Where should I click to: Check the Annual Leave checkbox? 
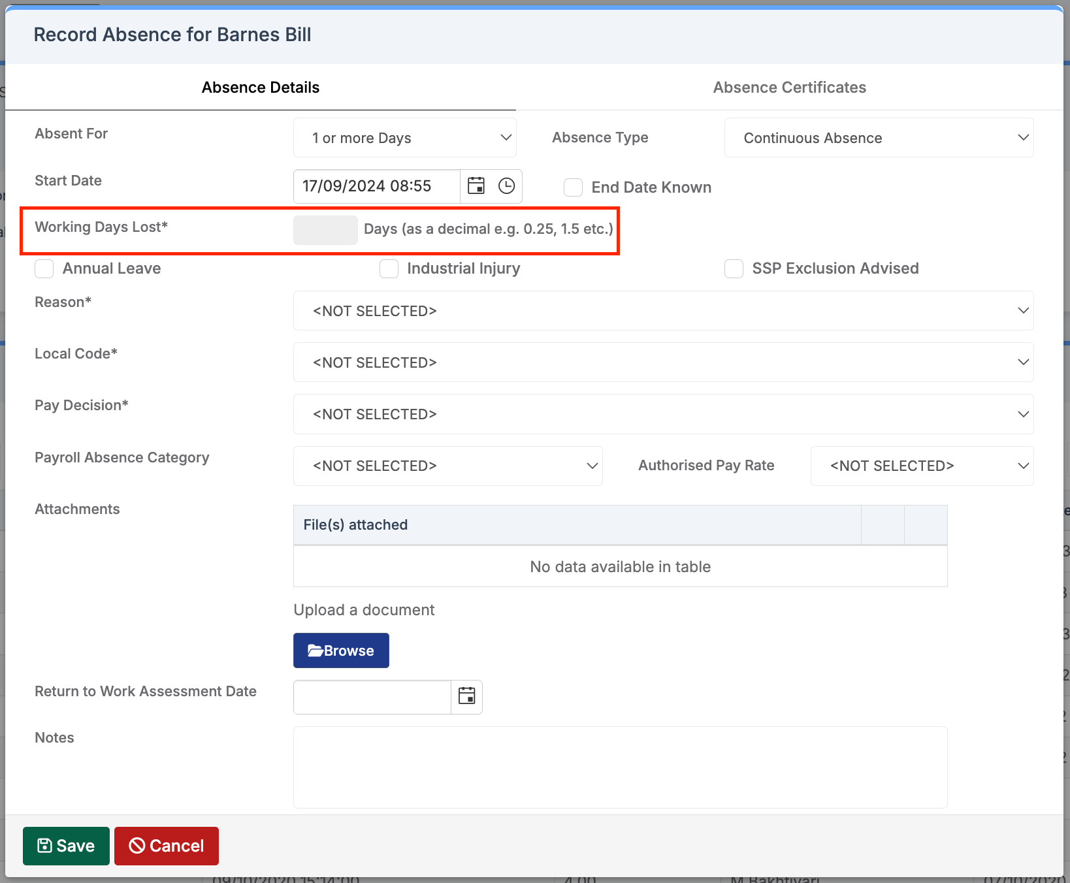[44, 268]
